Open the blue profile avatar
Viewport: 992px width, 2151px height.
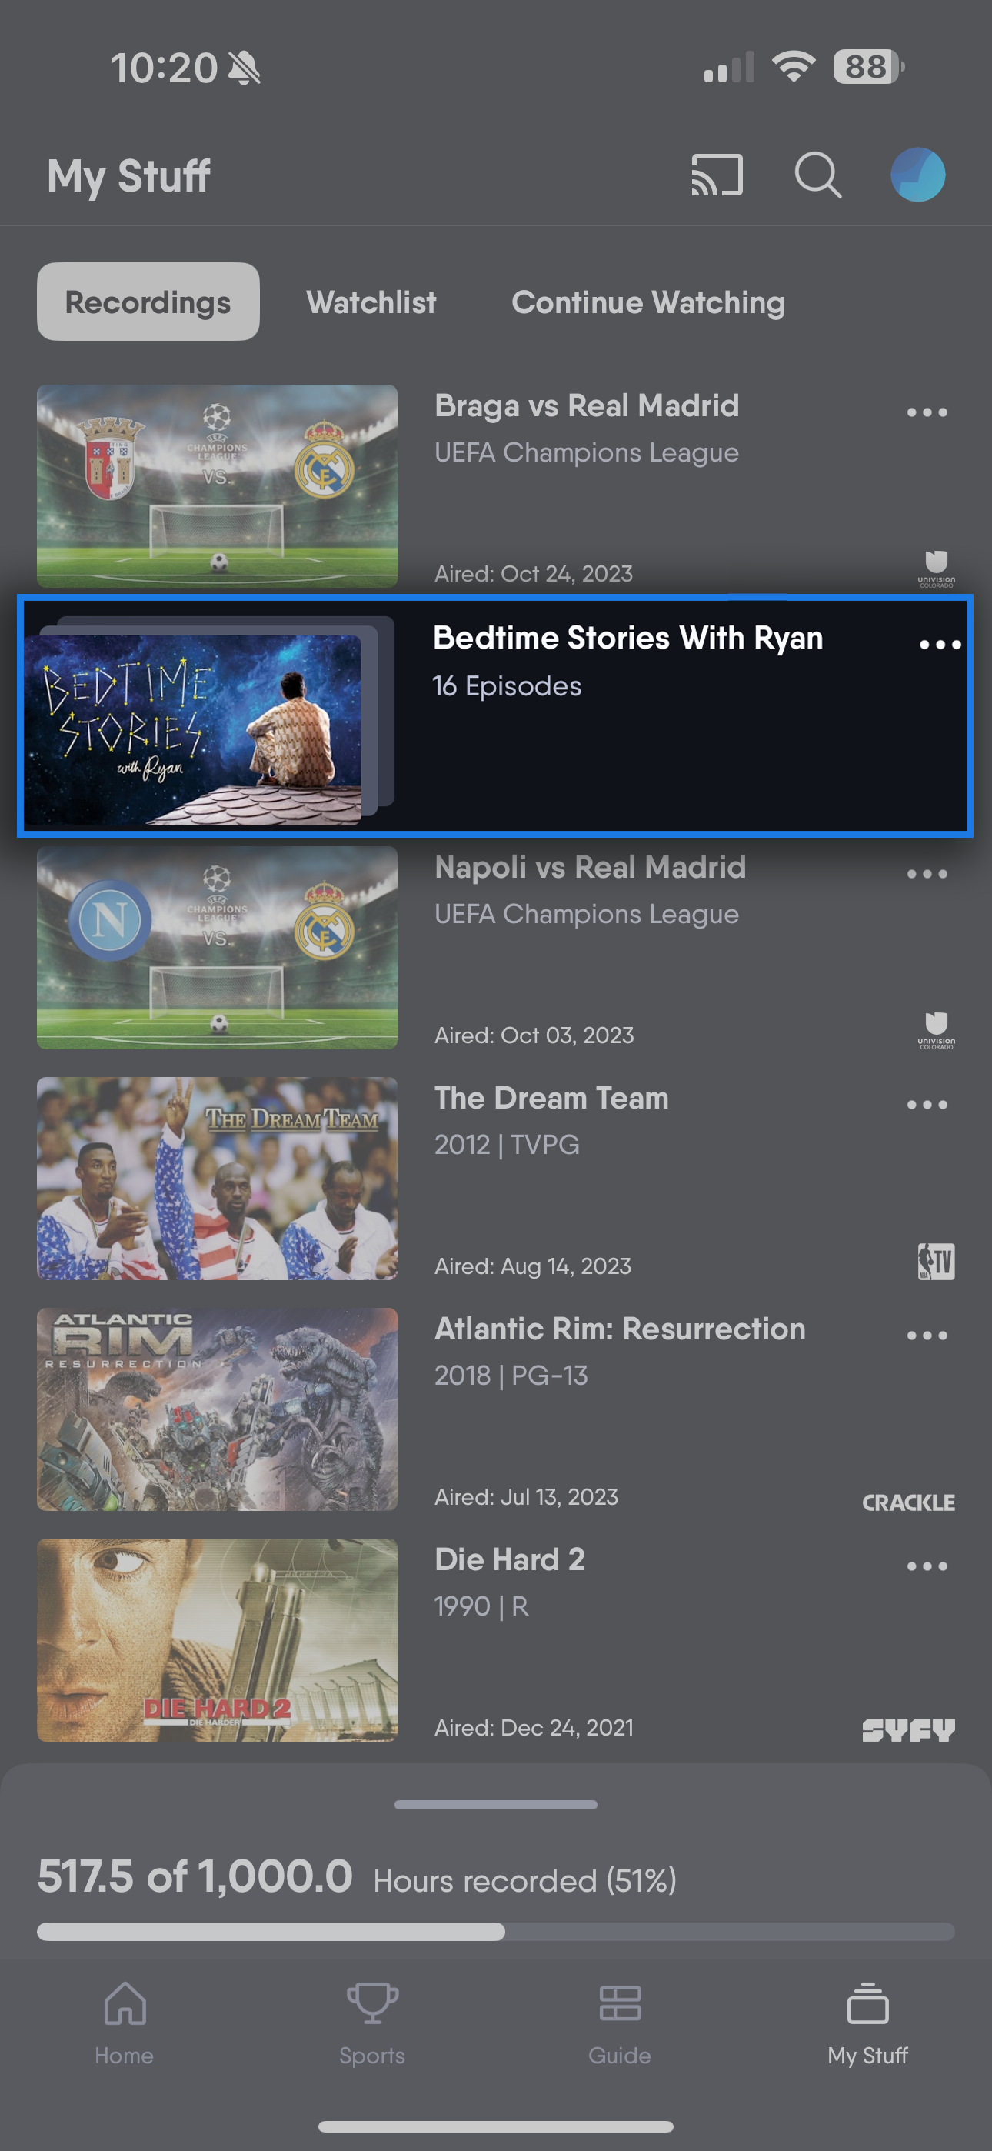(917, 175)
